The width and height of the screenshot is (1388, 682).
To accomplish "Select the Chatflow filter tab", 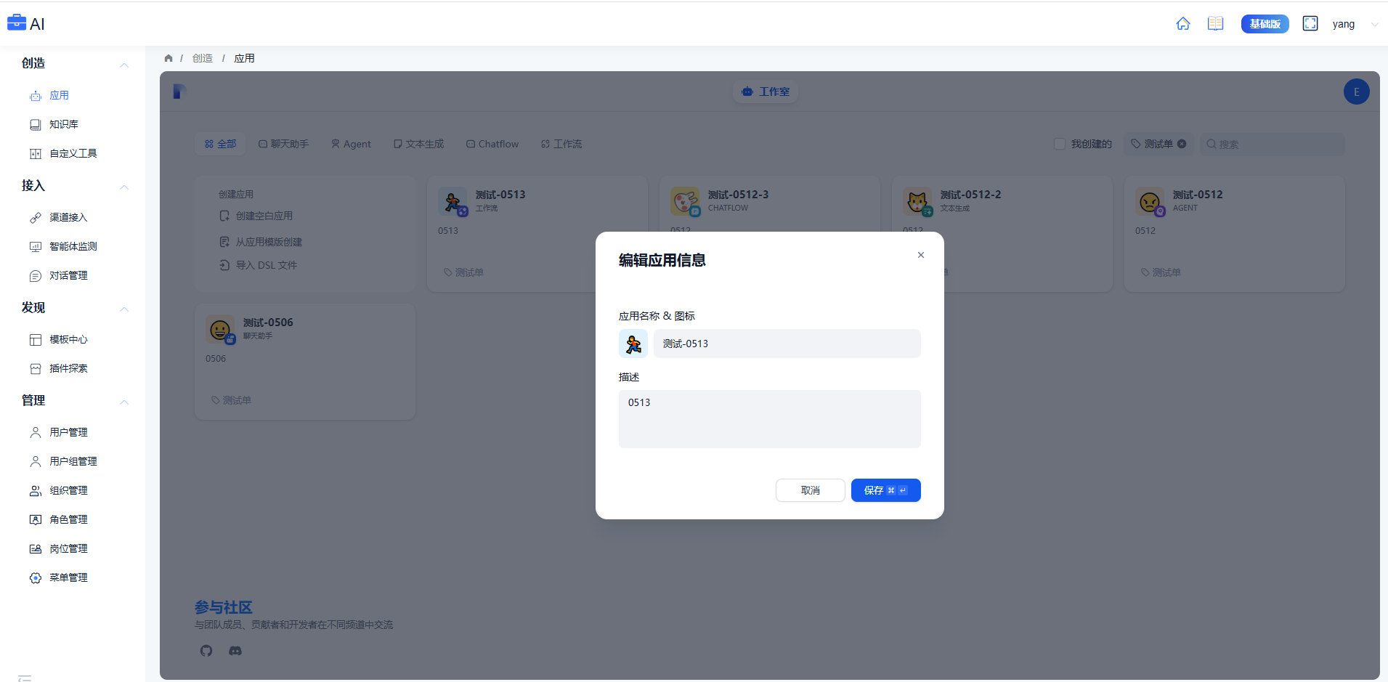I will (x=492, y=144).
